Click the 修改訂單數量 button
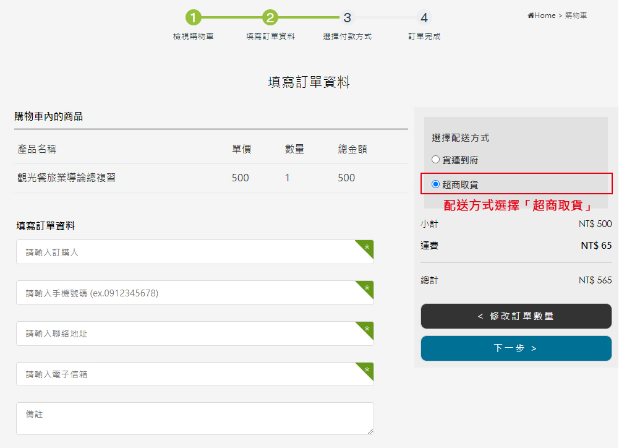The width and height of the screenshot is (619, 448). [516, 316]
